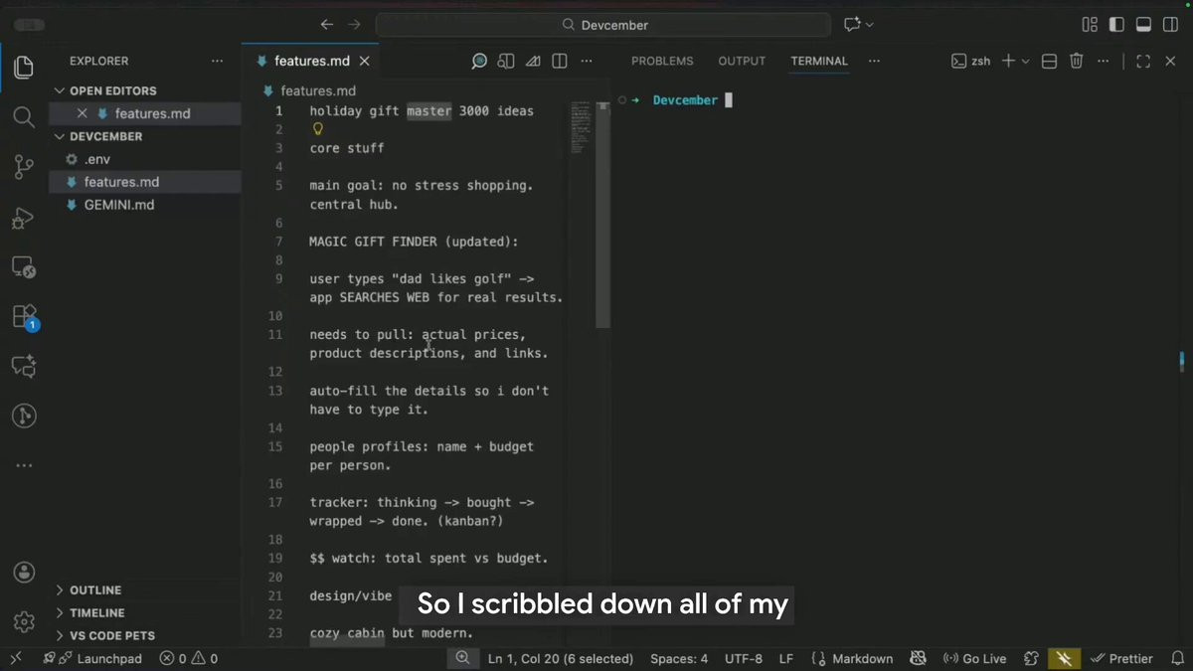The width and height of the screenshot is (1193, 671).
Task: Click the Manage gear icon
Action: pyautogui.click(x=24, y=622)
